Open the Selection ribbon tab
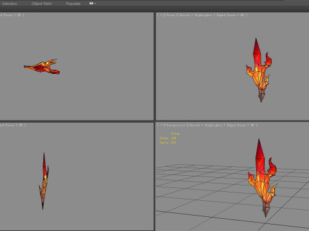 tap(9, 4)
